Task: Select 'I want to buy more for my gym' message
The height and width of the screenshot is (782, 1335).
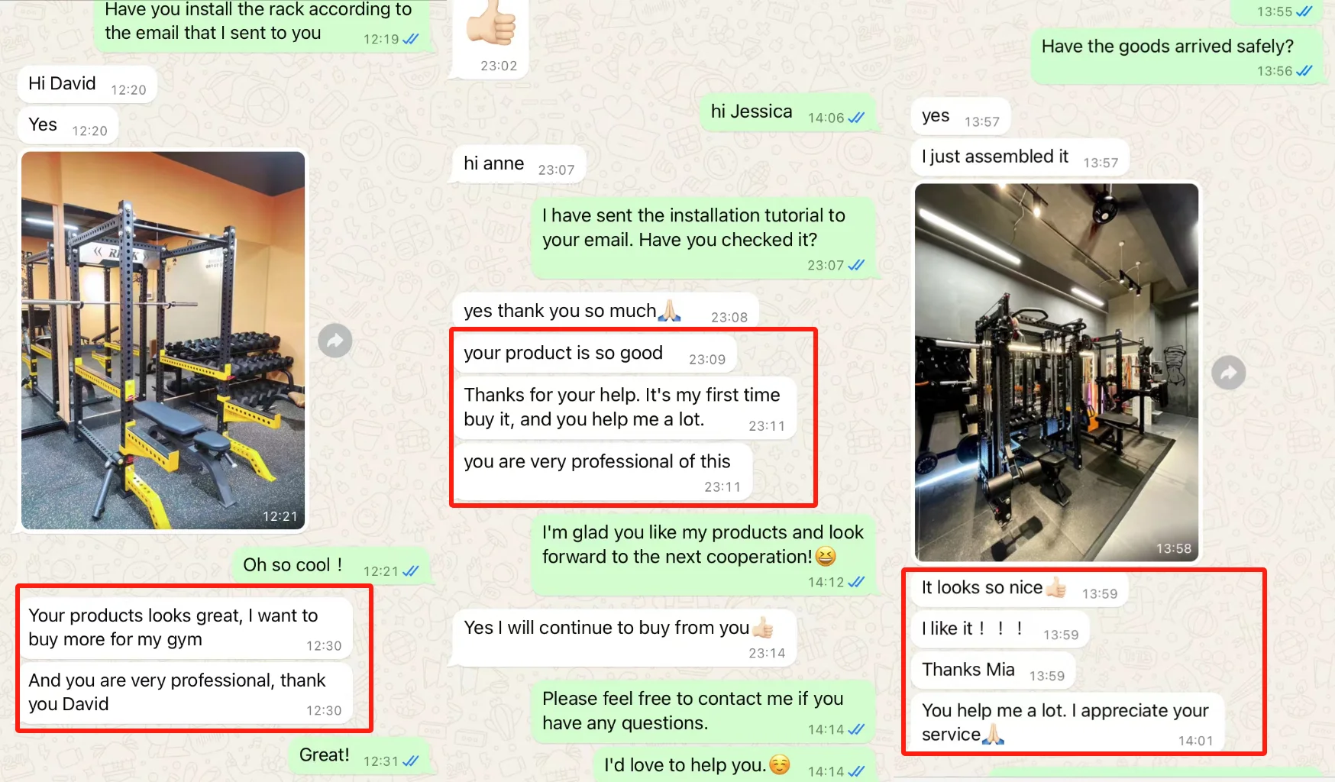Action: click(x=186, y=628)
